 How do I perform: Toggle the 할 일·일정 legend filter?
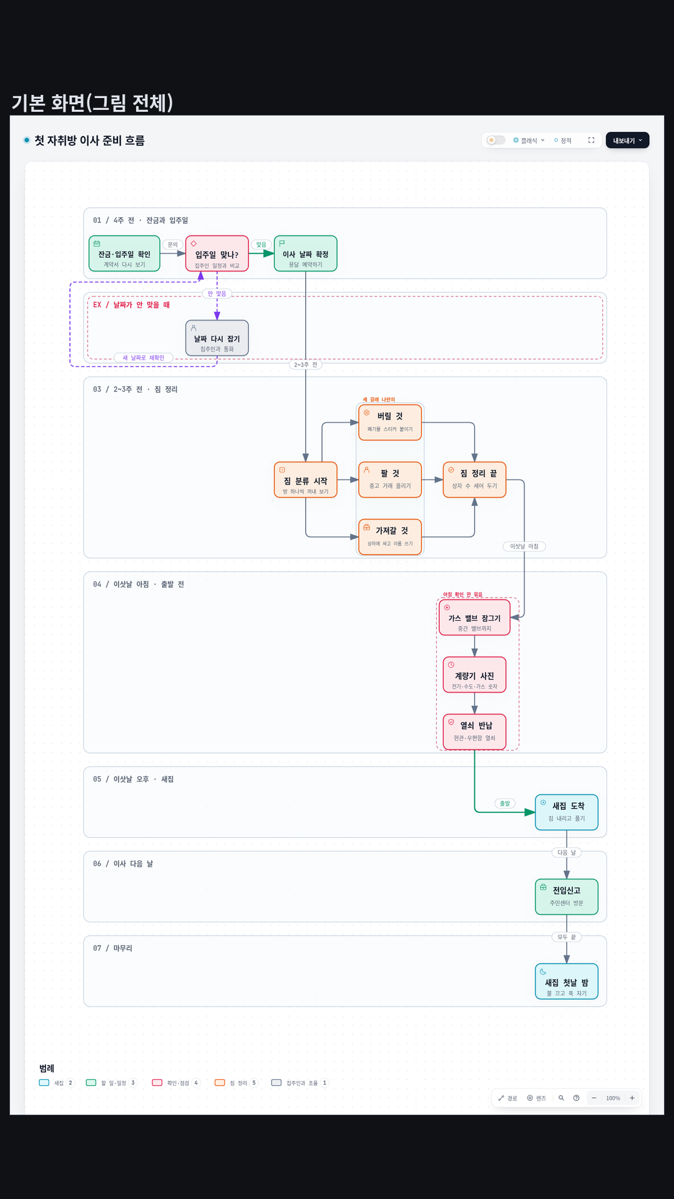pyautogui.click(x=112, y=1083)
